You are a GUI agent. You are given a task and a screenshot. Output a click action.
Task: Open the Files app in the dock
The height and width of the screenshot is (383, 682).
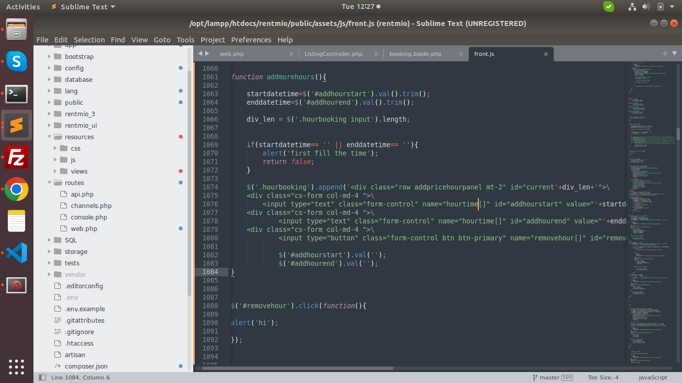(x=16, y=29)
